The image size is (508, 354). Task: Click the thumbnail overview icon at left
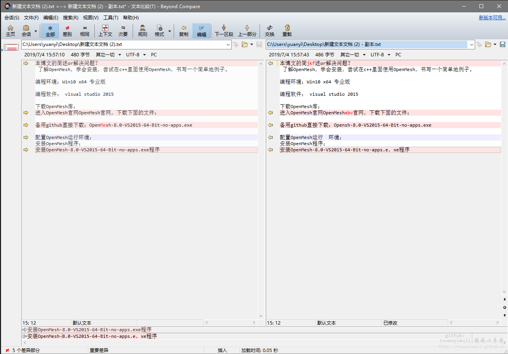(11, 47)
